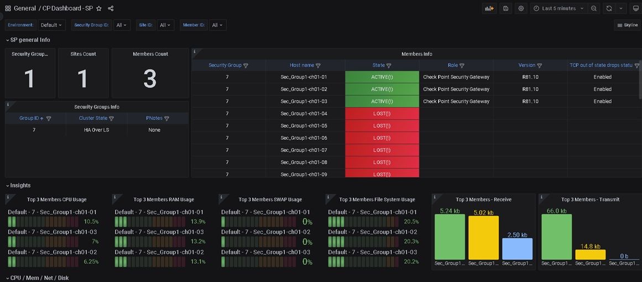Expand the CPU / Mem / Net / Disk row
The width and height of the screenshot is (642, 282).
coord(37,278)
